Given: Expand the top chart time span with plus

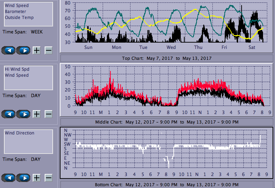Looking at the screenshot, I should (37, 50).
